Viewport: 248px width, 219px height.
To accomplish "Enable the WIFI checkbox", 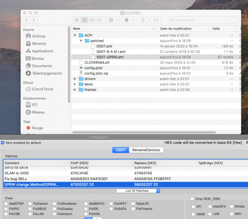I will (232, 214).
